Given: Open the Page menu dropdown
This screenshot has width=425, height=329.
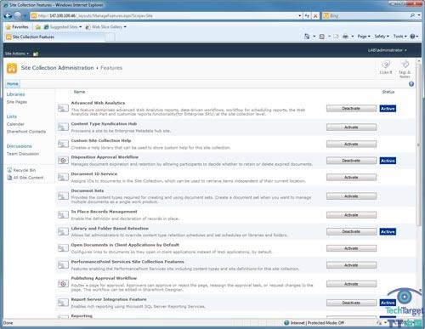Looking at the screenshot, I should (x=364, y=37).
